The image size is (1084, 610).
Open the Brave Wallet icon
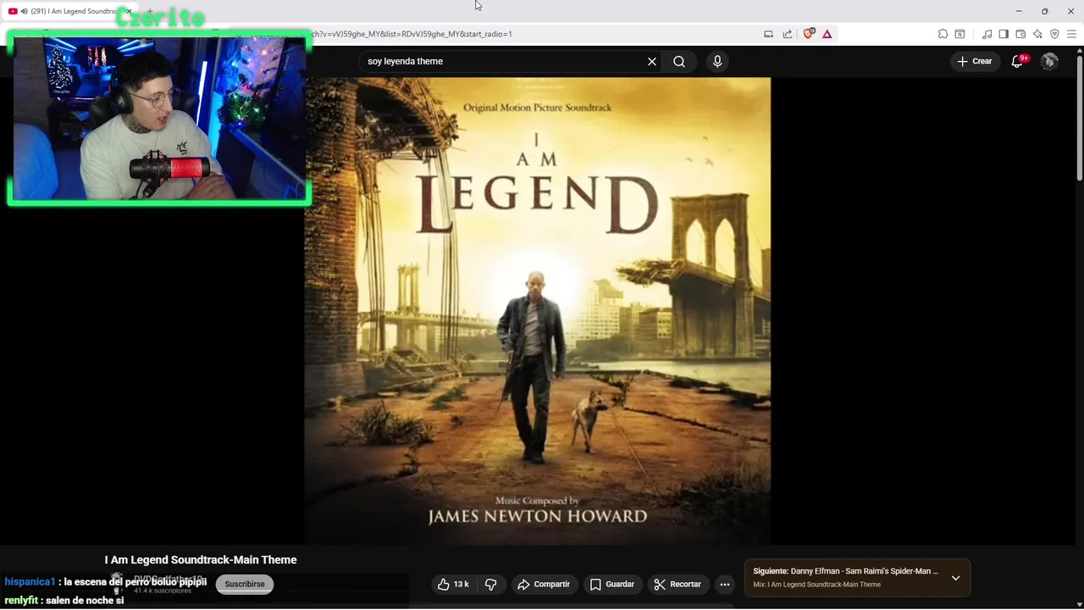(x=1020, y=34)
